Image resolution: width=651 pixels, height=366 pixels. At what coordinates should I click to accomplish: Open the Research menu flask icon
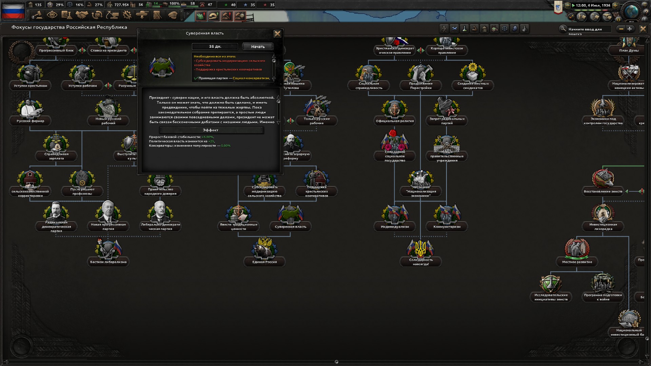(67, 15)
